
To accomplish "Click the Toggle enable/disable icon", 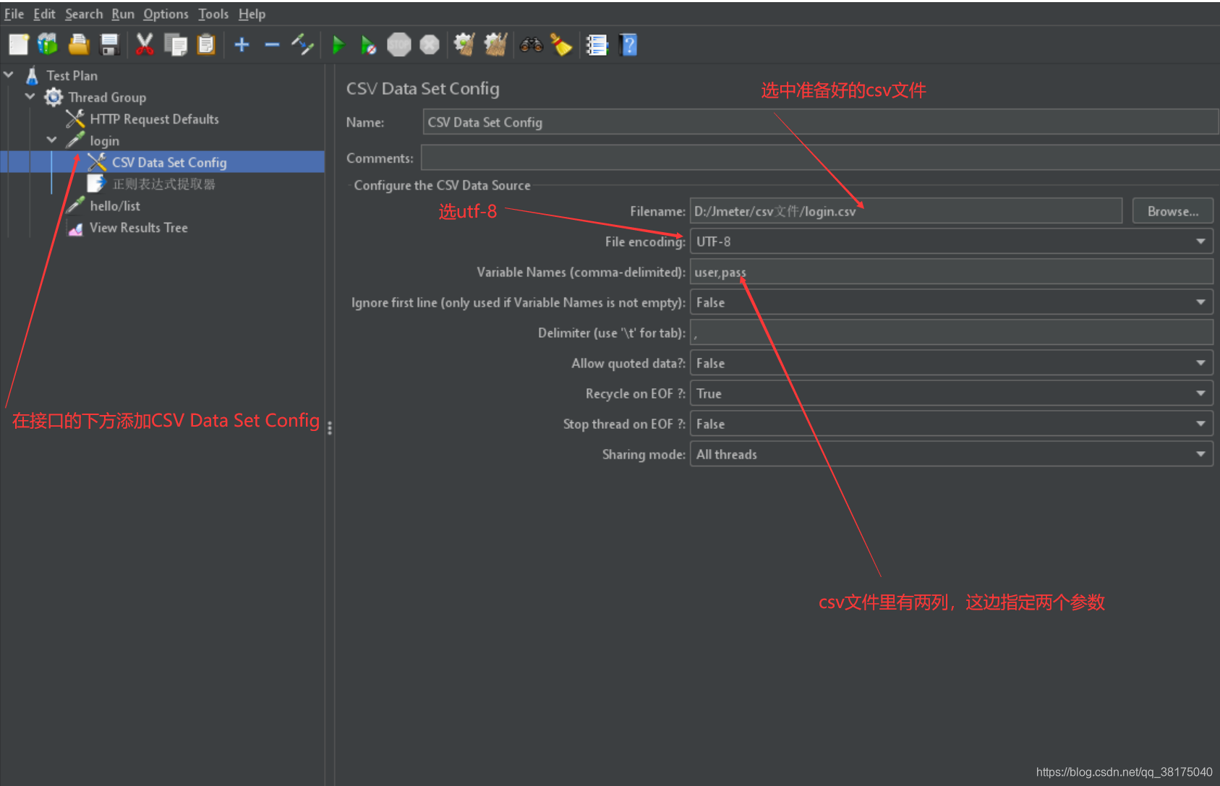I will (x=302, y=45).
